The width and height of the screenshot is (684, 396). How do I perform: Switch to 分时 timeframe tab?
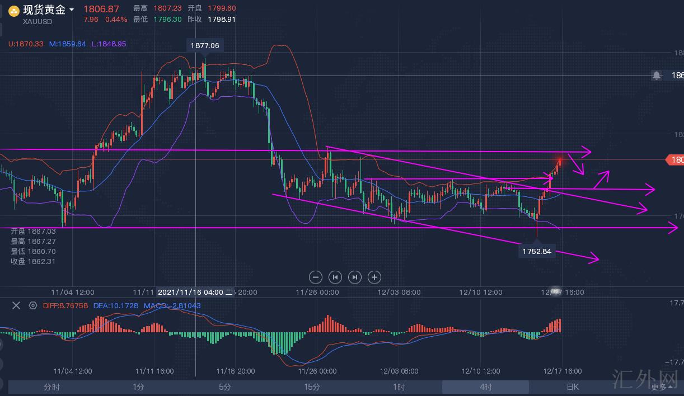[51, 387]
